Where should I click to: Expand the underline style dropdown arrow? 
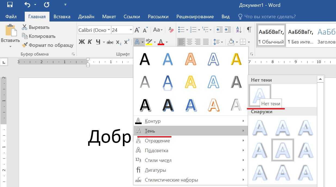pos(104,42)
